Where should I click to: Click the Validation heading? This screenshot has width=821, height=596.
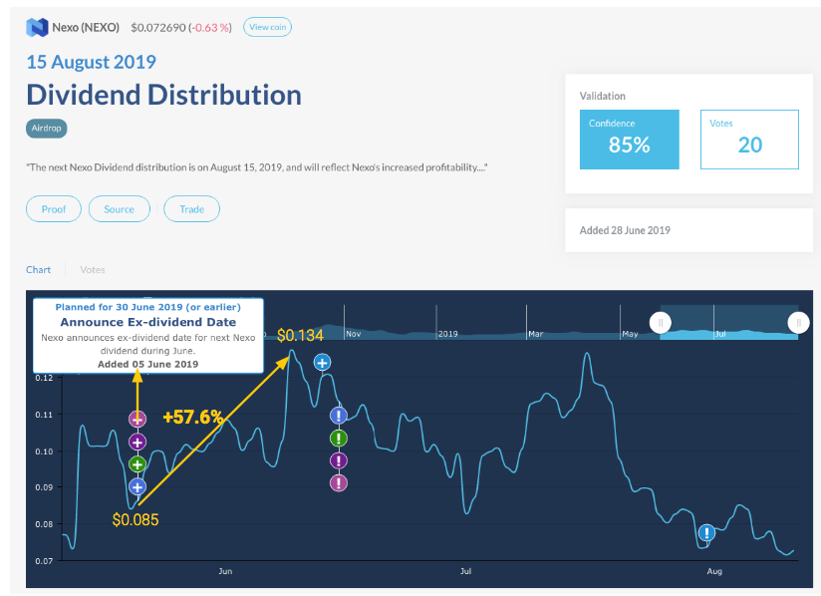602,96
